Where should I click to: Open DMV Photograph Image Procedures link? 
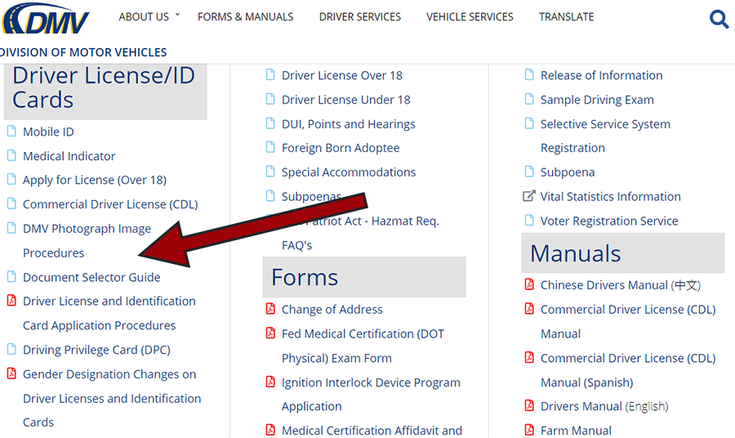87,240
